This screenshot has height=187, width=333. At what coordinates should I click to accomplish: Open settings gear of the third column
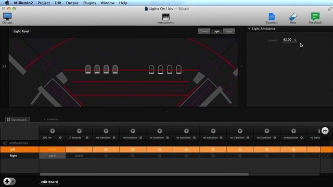(x=114, y=138)
